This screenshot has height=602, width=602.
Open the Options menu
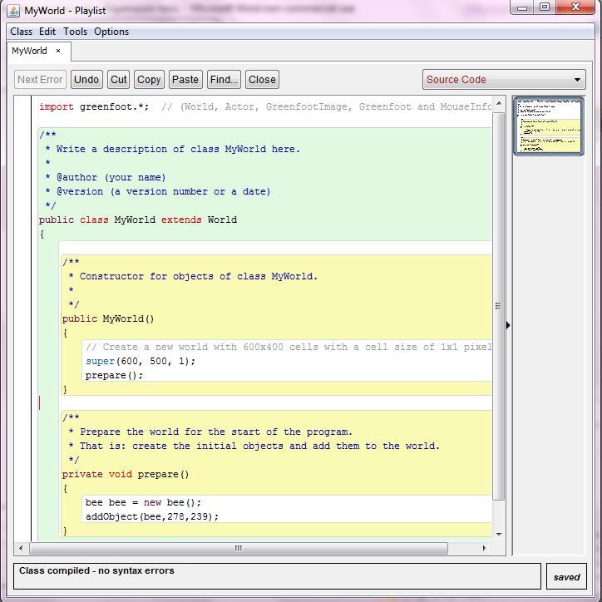point(111,32)
